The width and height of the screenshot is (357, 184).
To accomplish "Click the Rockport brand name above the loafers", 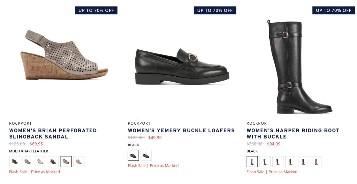I will [139, 123].
